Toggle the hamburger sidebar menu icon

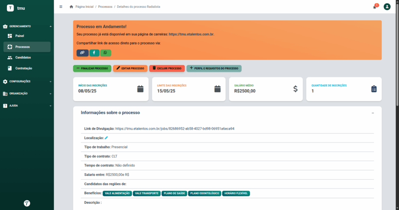point(61,7)
